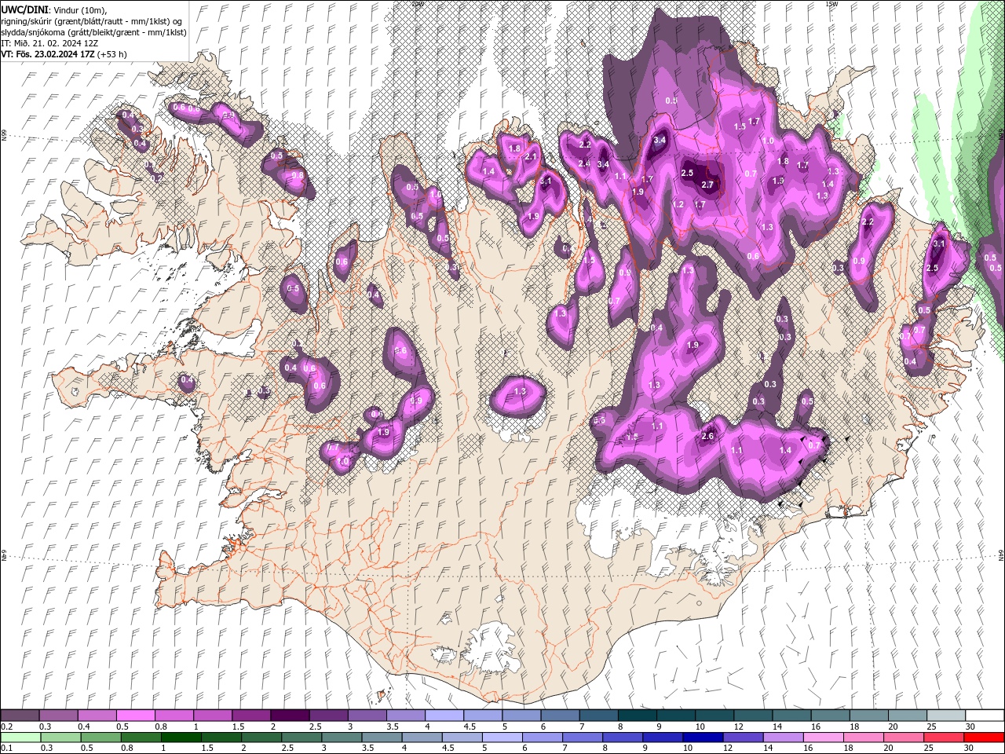The width and height of the screenshot is (1005, 754).
Task: Select the 'VT: Fös. 23.02.2024 17Z (+53 h)' line
Action: point(64,54)
